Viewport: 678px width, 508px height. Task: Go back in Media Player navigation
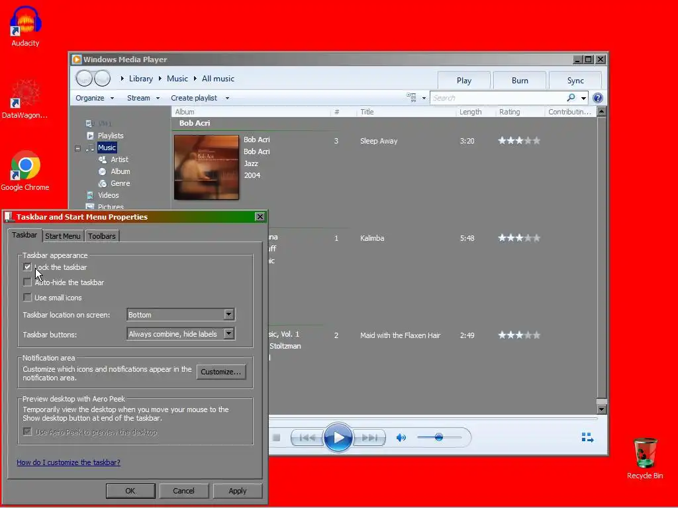pyautogui.click(x=84, y=78)
